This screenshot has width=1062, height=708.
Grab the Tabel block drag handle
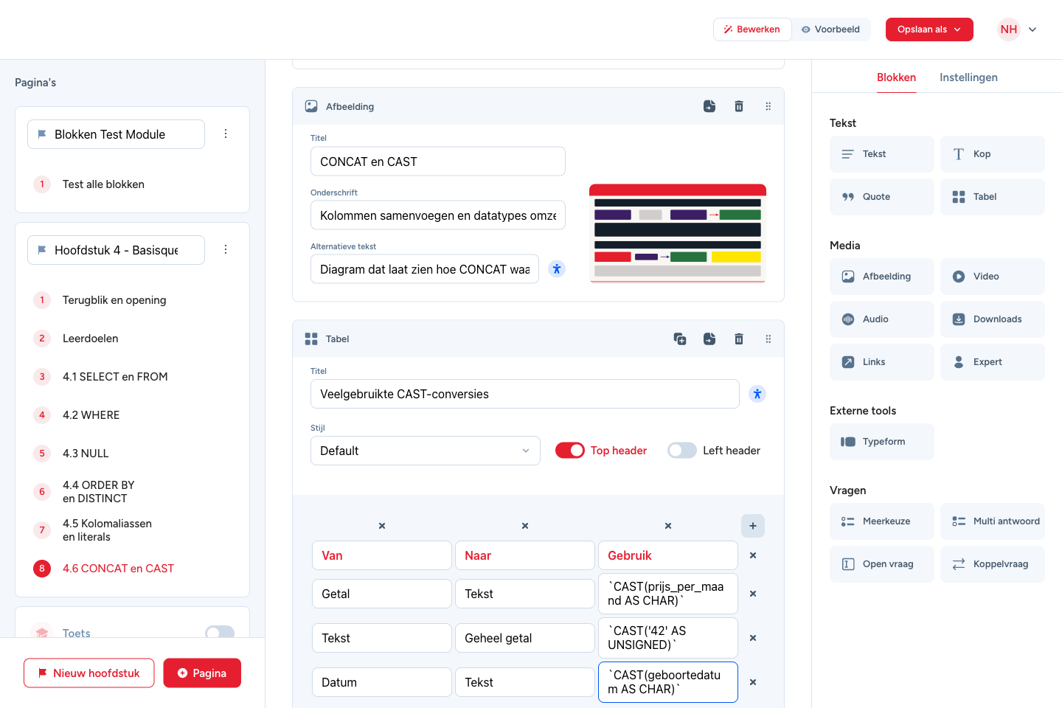768,339
